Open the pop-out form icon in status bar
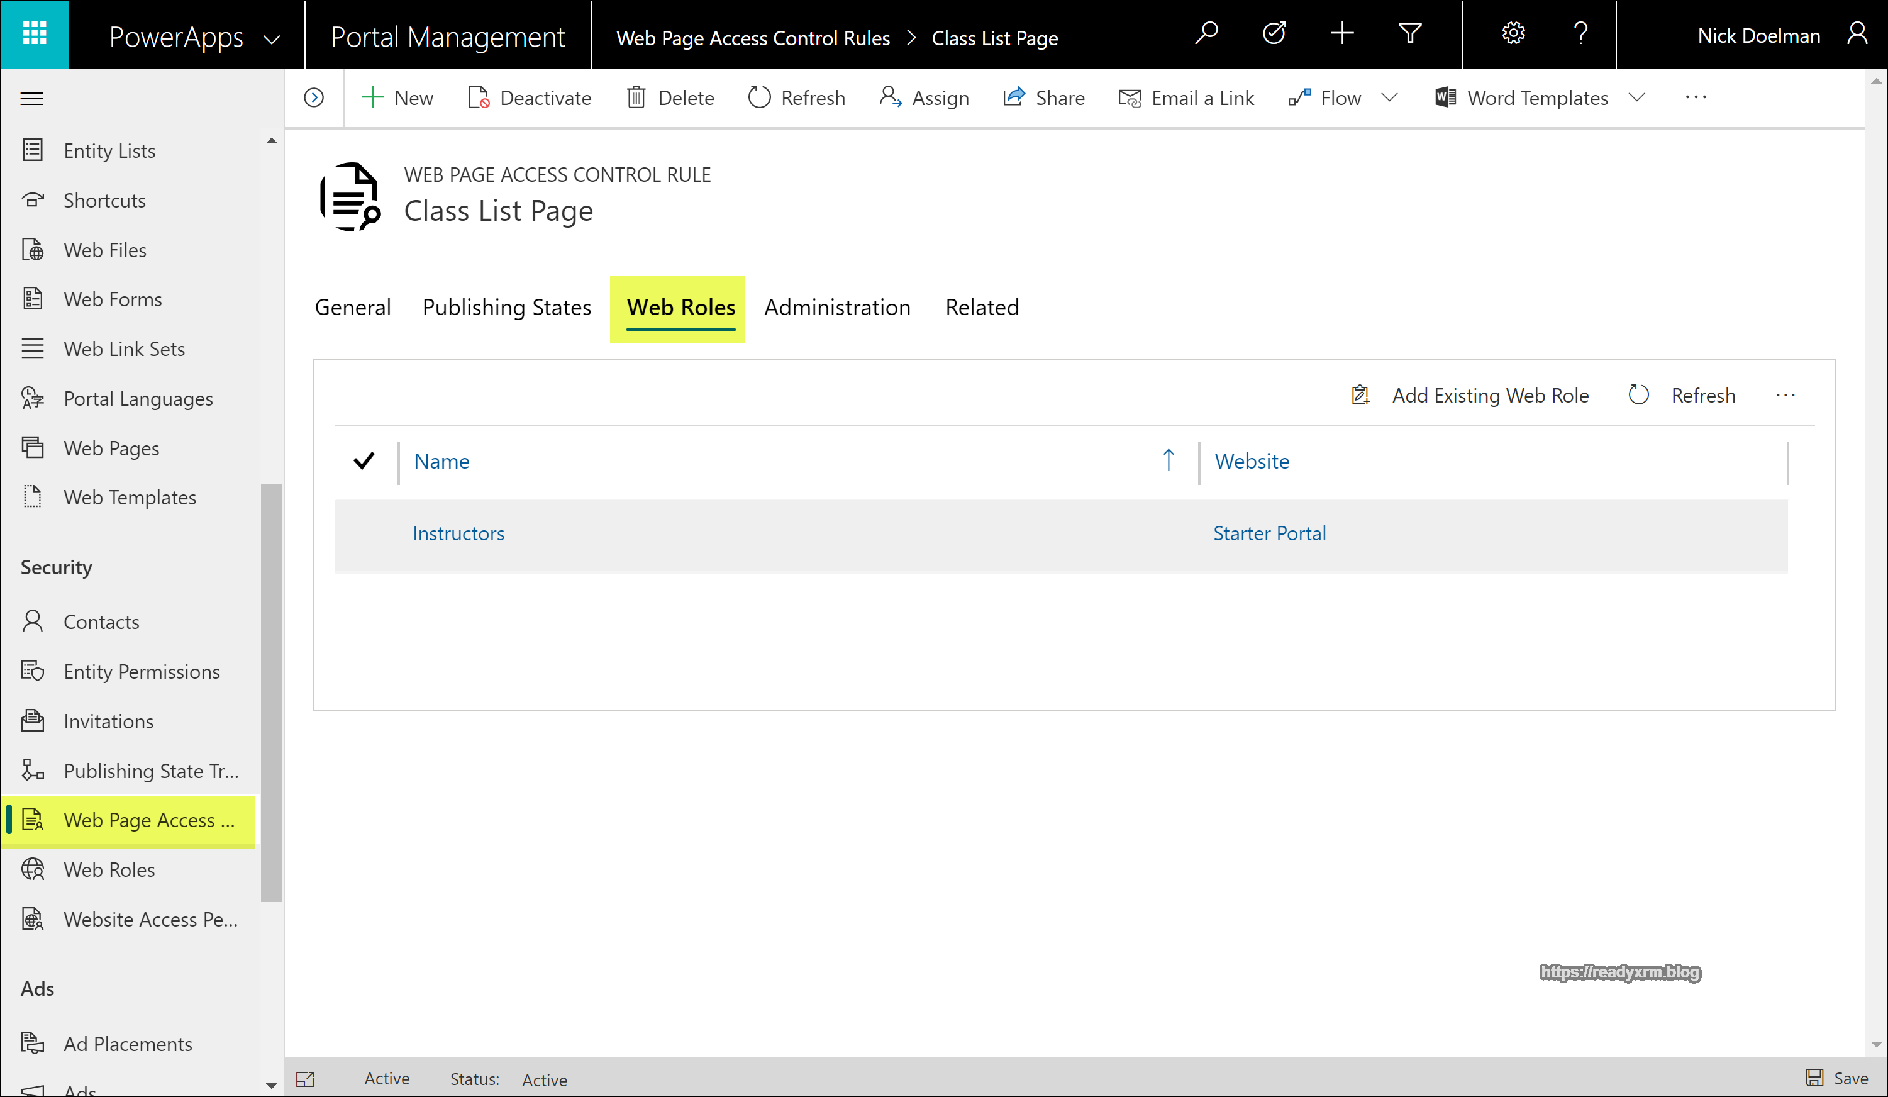The width and height of the screenshot is (1888, 1097). click(x=305, y=1079)
